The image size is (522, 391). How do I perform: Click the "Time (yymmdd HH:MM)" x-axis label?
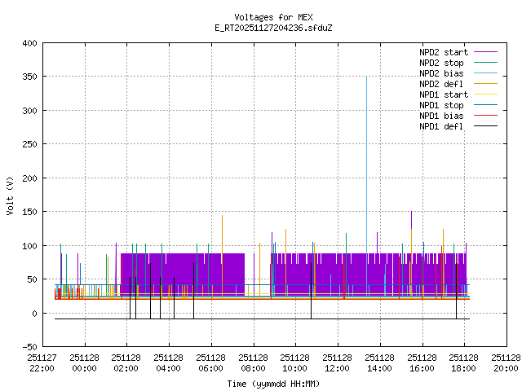pos(273,383)
